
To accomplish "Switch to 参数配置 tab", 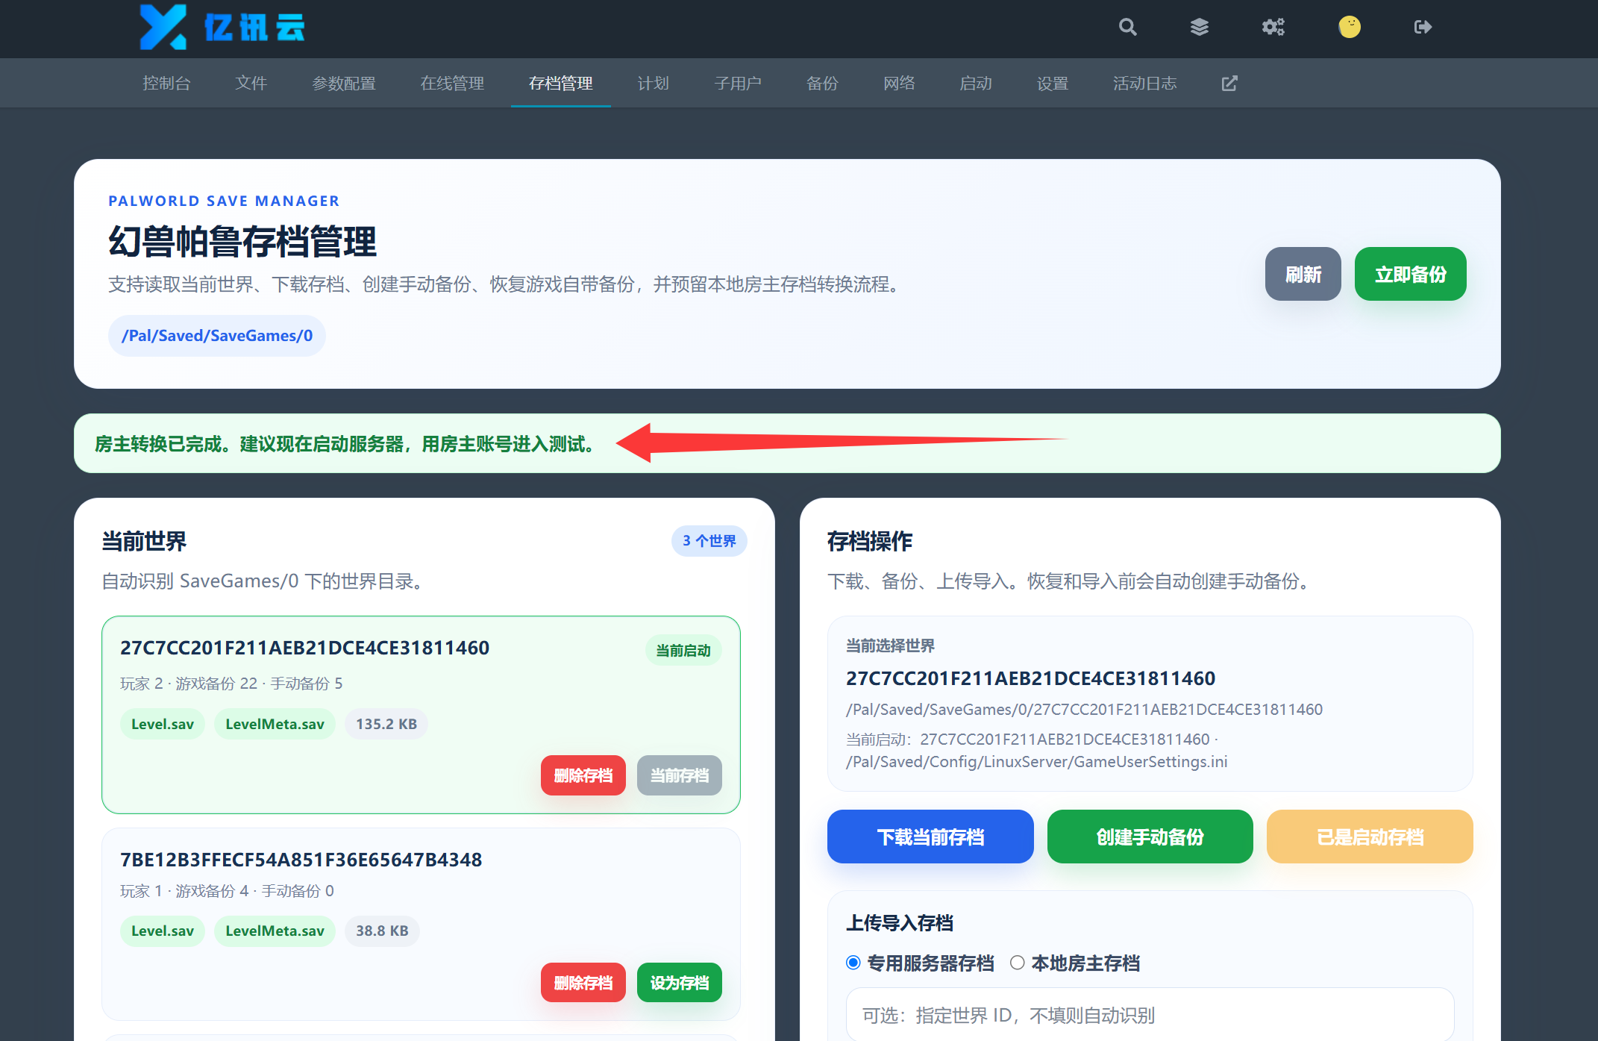I will (x=344, y=84).
